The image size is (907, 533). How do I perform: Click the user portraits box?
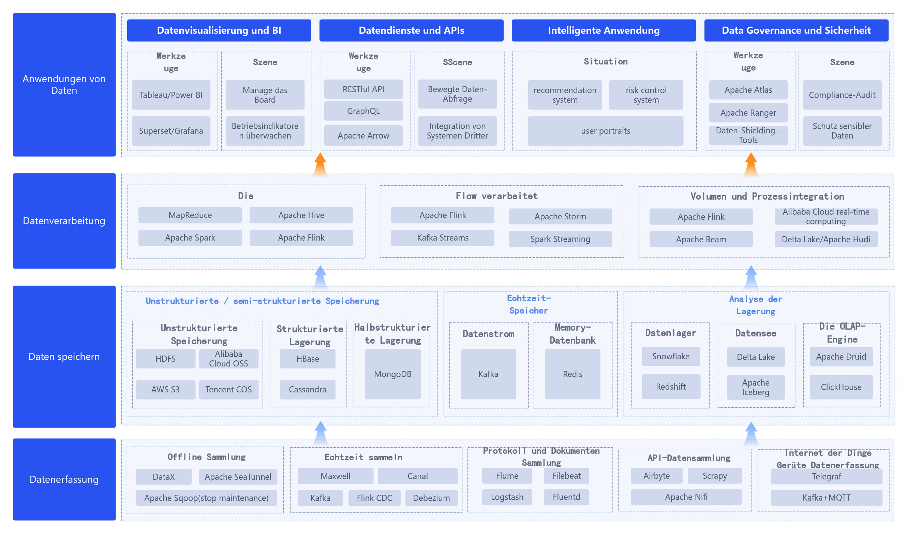pos(605,131)
